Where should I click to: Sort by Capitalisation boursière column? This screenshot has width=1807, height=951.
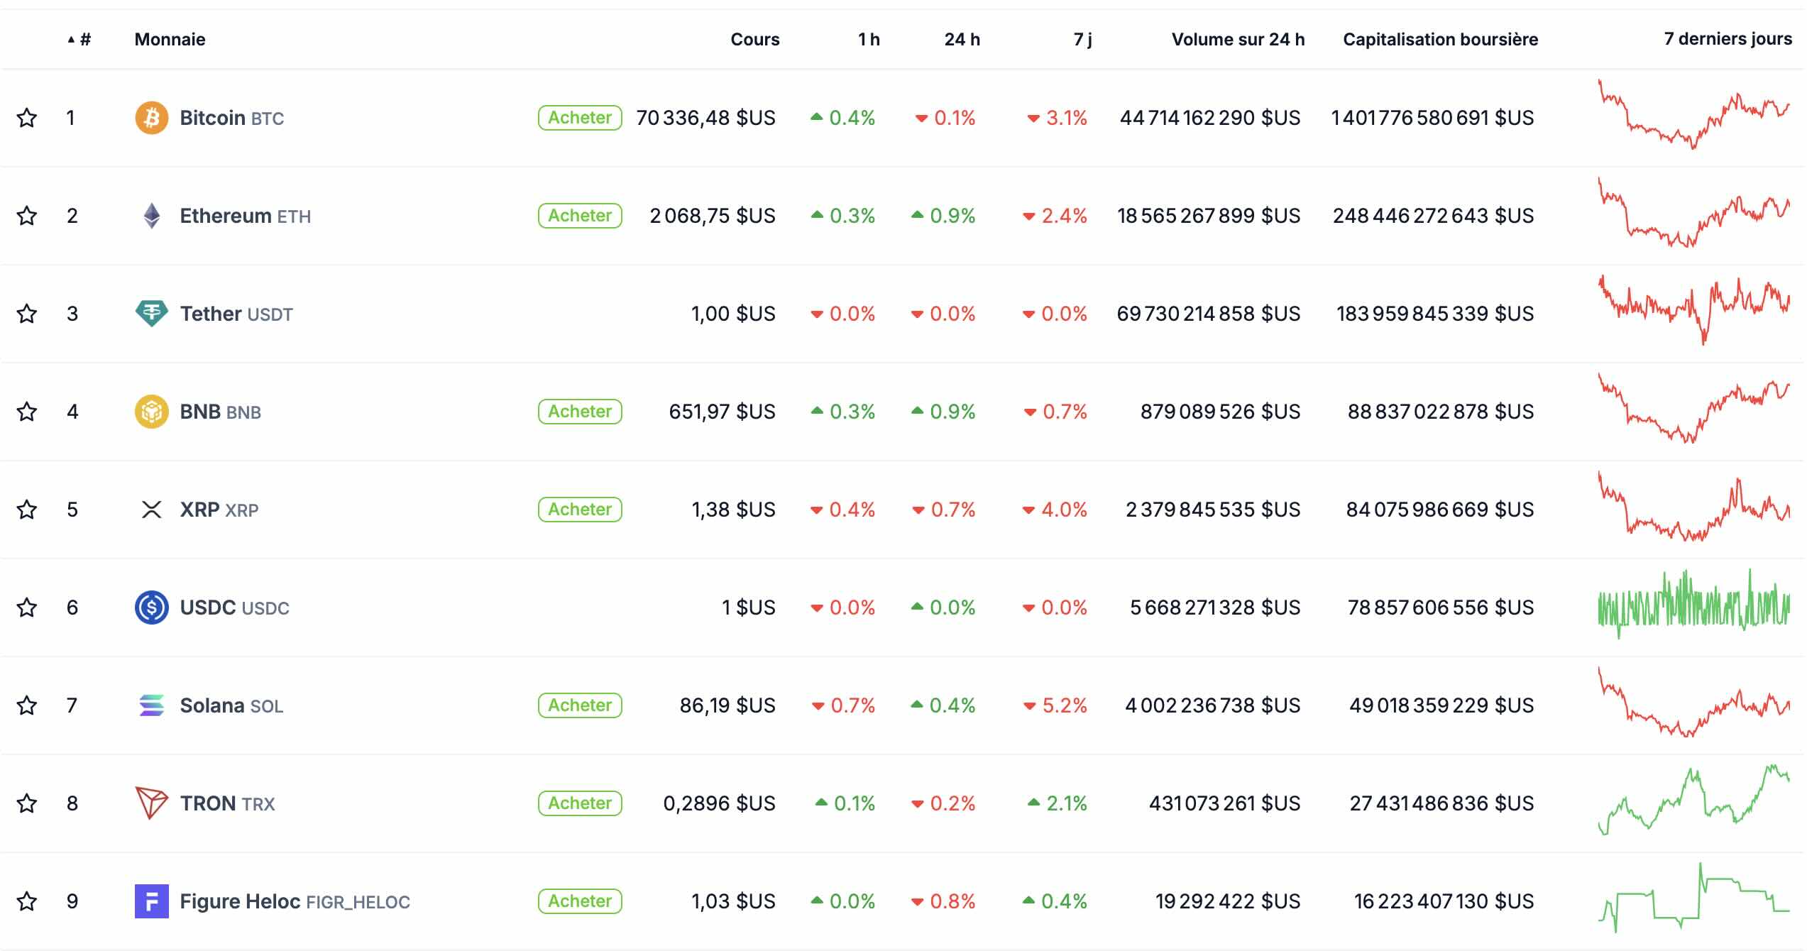click(1440, 39)
